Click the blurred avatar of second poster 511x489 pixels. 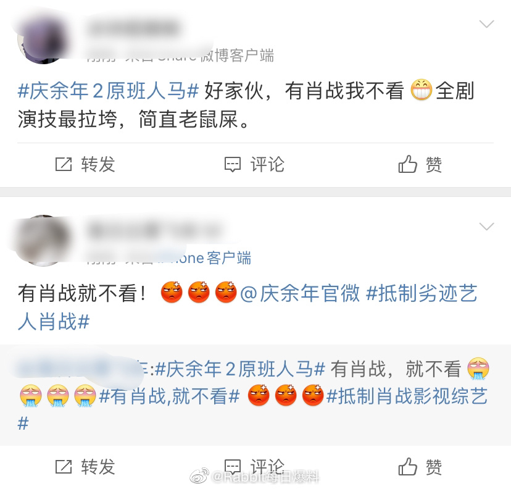tap(43, 241)
